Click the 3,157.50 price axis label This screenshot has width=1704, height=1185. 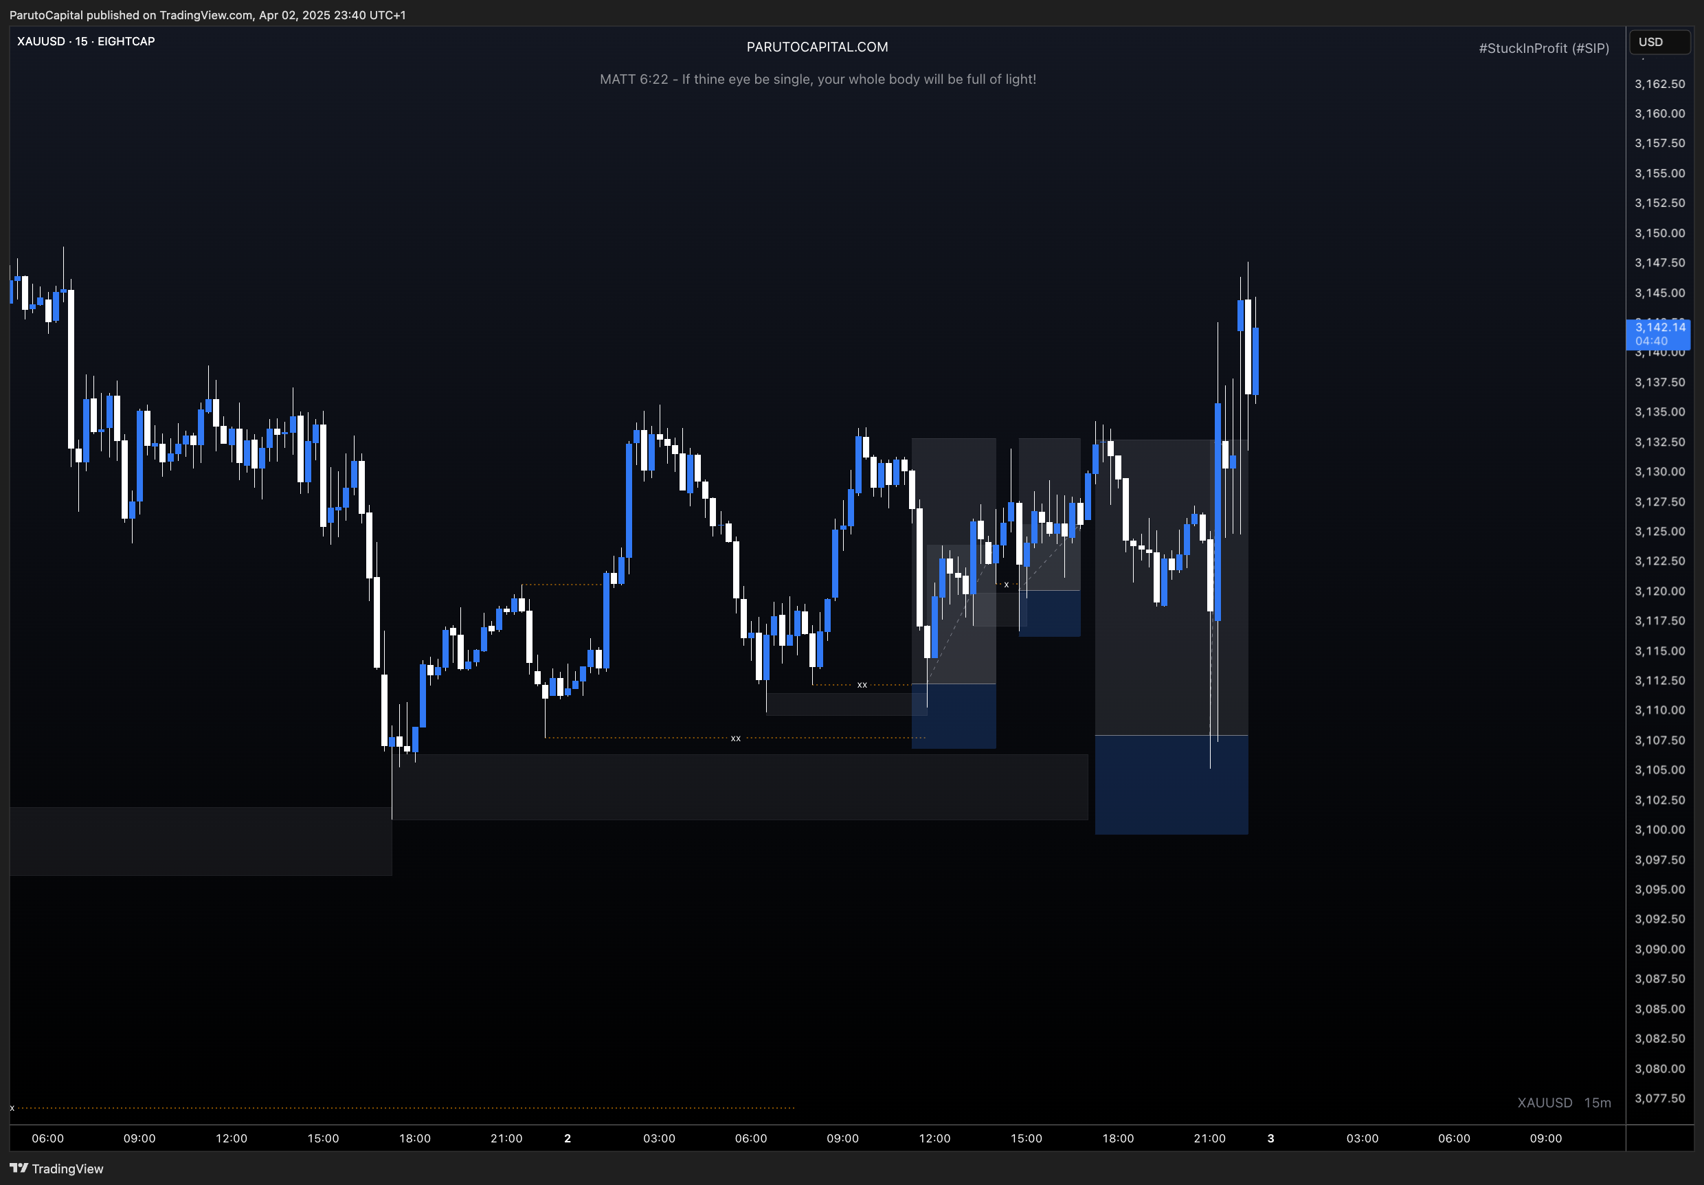1659,143
